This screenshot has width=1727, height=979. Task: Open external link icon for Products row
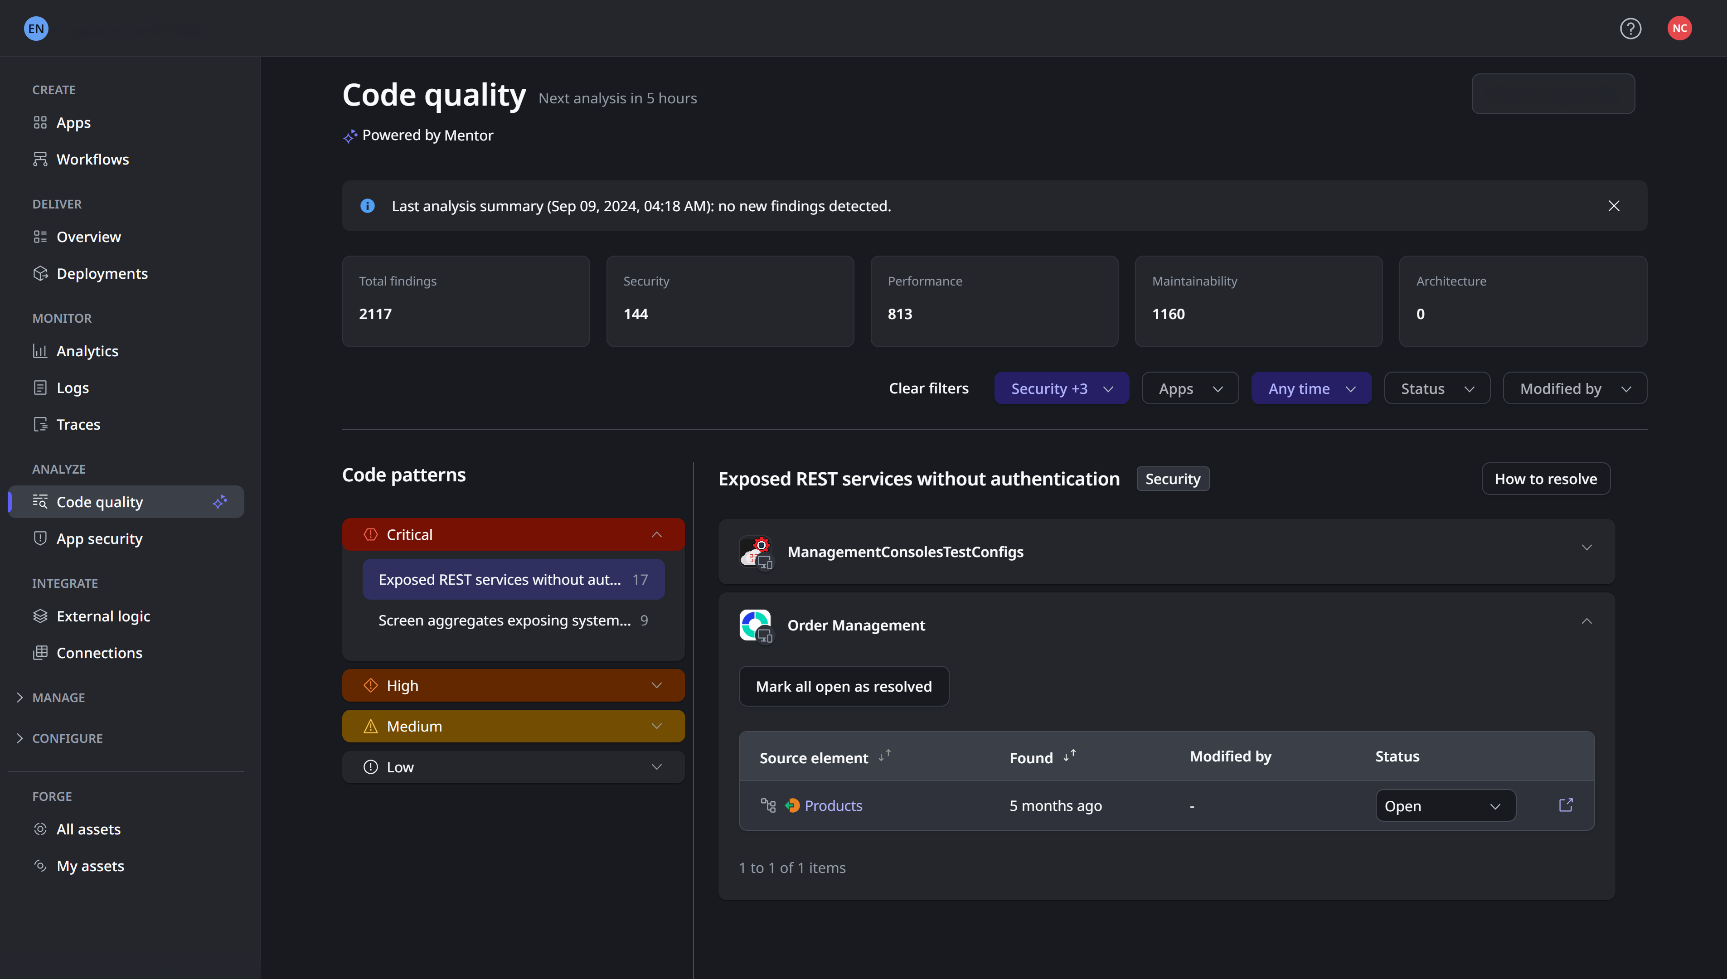click(1566, 805)
